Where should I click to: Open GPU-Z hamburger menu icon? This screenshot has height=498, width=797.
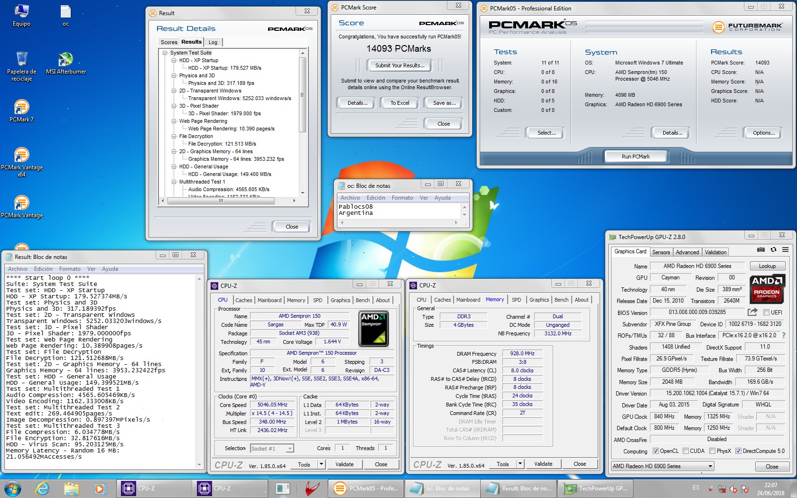tap(785, 249)
